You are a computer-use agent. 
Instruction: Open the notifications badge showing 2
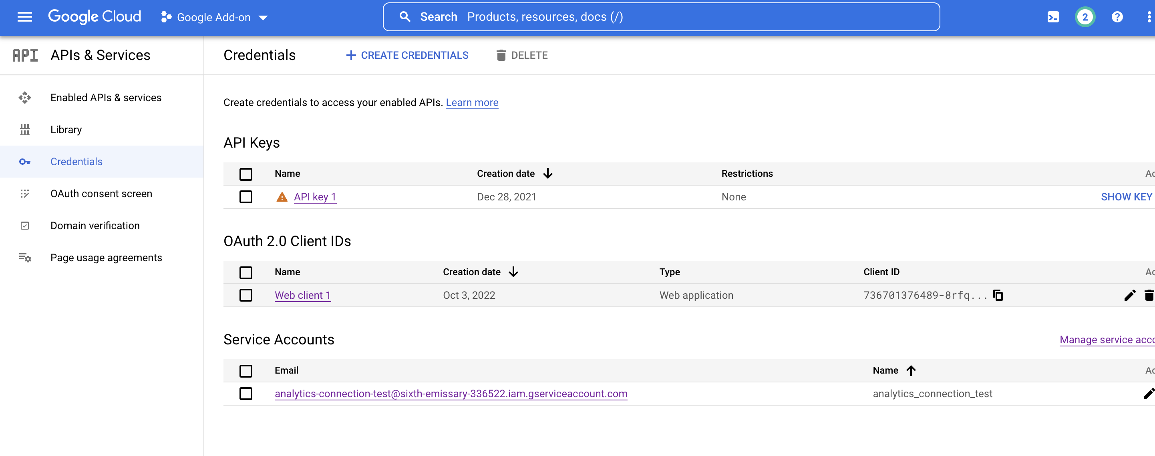(x=1085, y=17)
